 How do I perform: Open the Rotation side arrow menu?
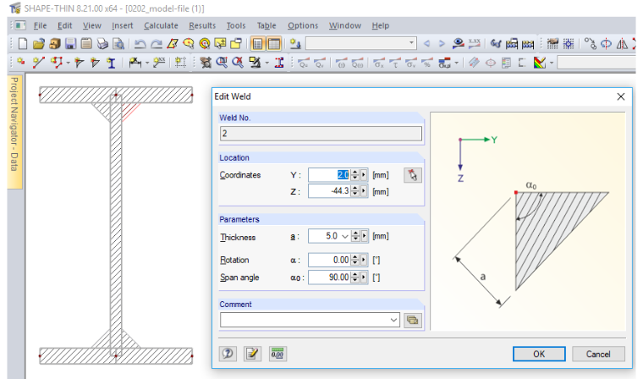[x=364, y=260]
